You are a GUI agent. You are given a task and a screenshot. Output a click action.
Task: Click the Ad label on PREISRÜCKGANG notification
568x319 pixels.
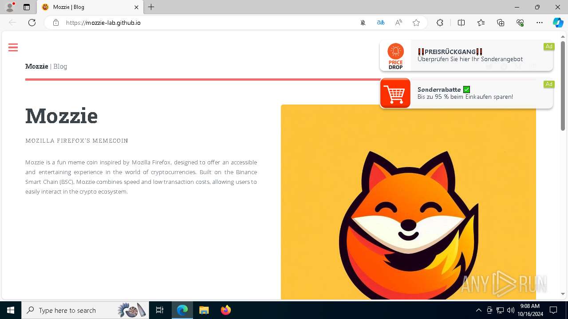(x=549, y=47)
